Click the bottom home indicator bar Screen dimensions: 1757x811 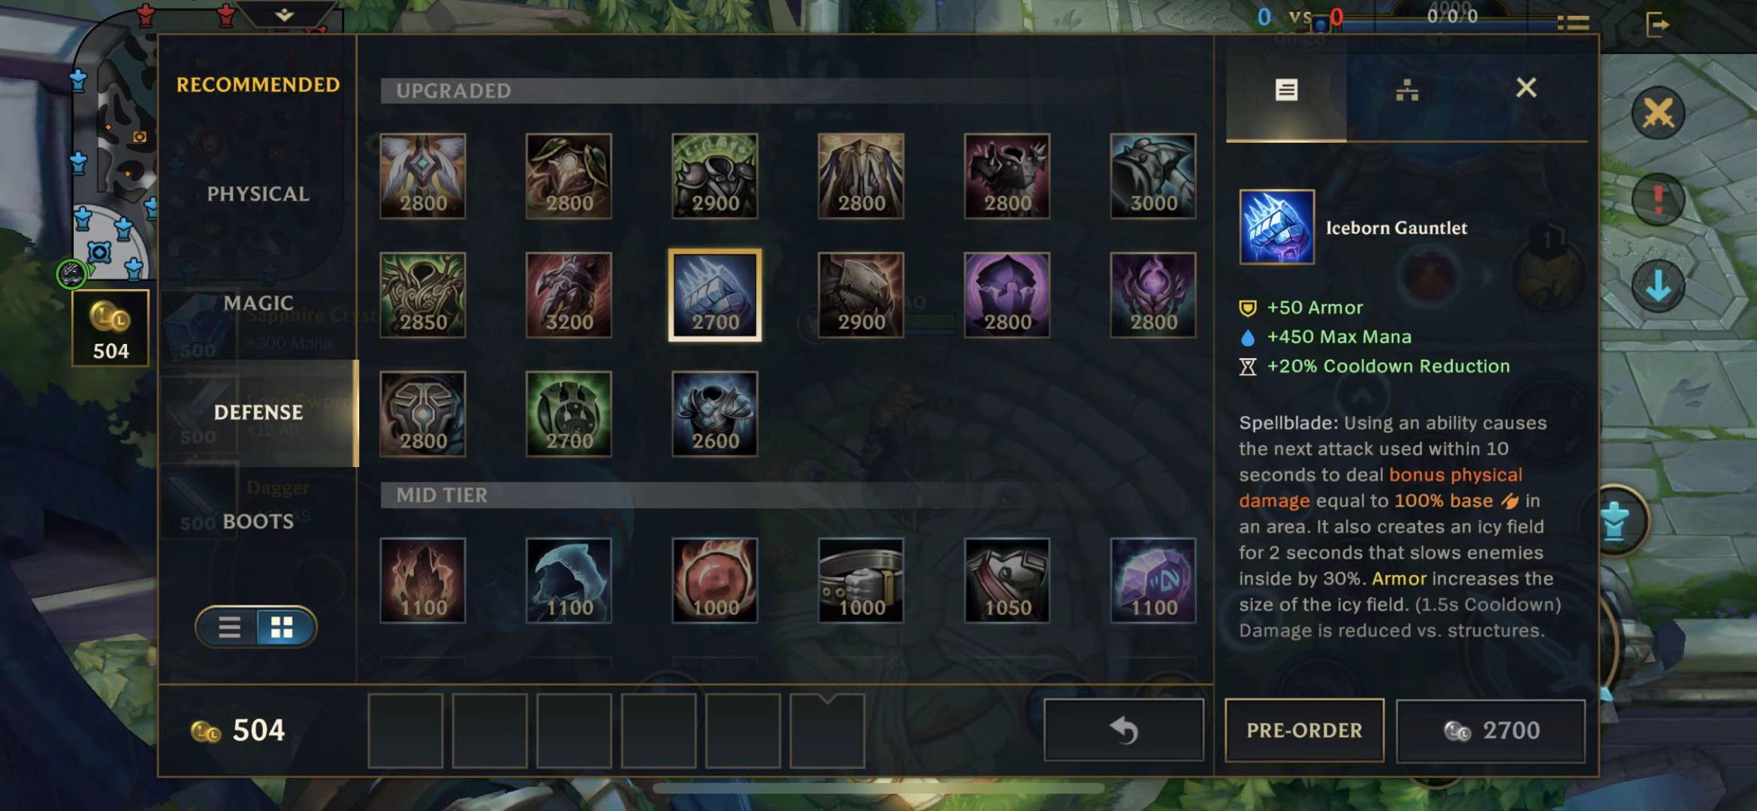pos(878,788)
